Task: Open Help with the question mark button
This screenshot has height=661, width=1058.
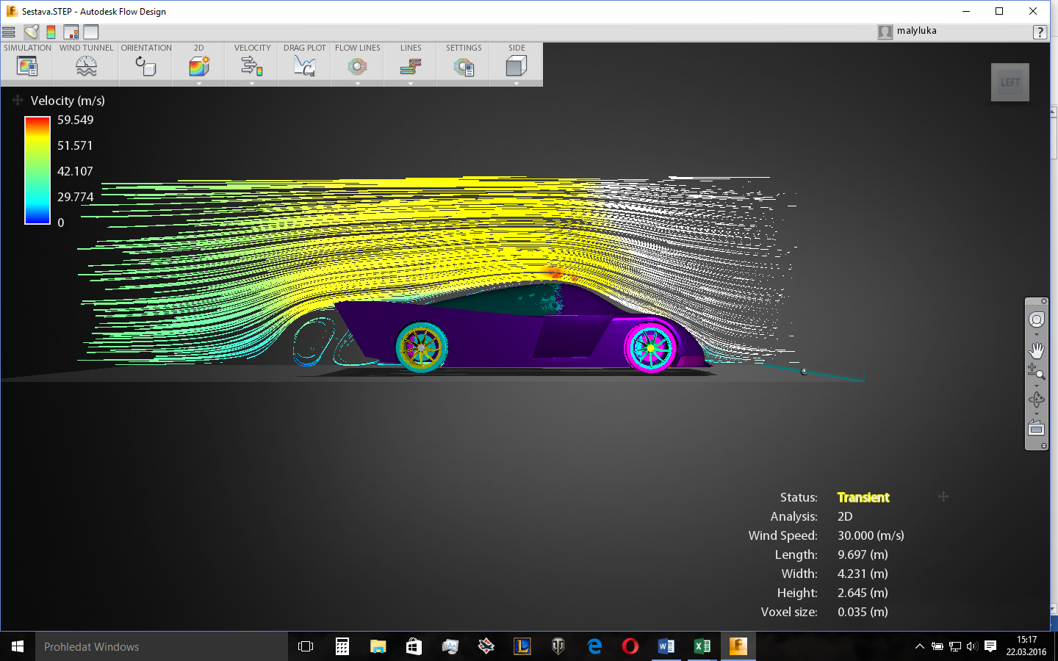Action: [x=1040, y=32]
